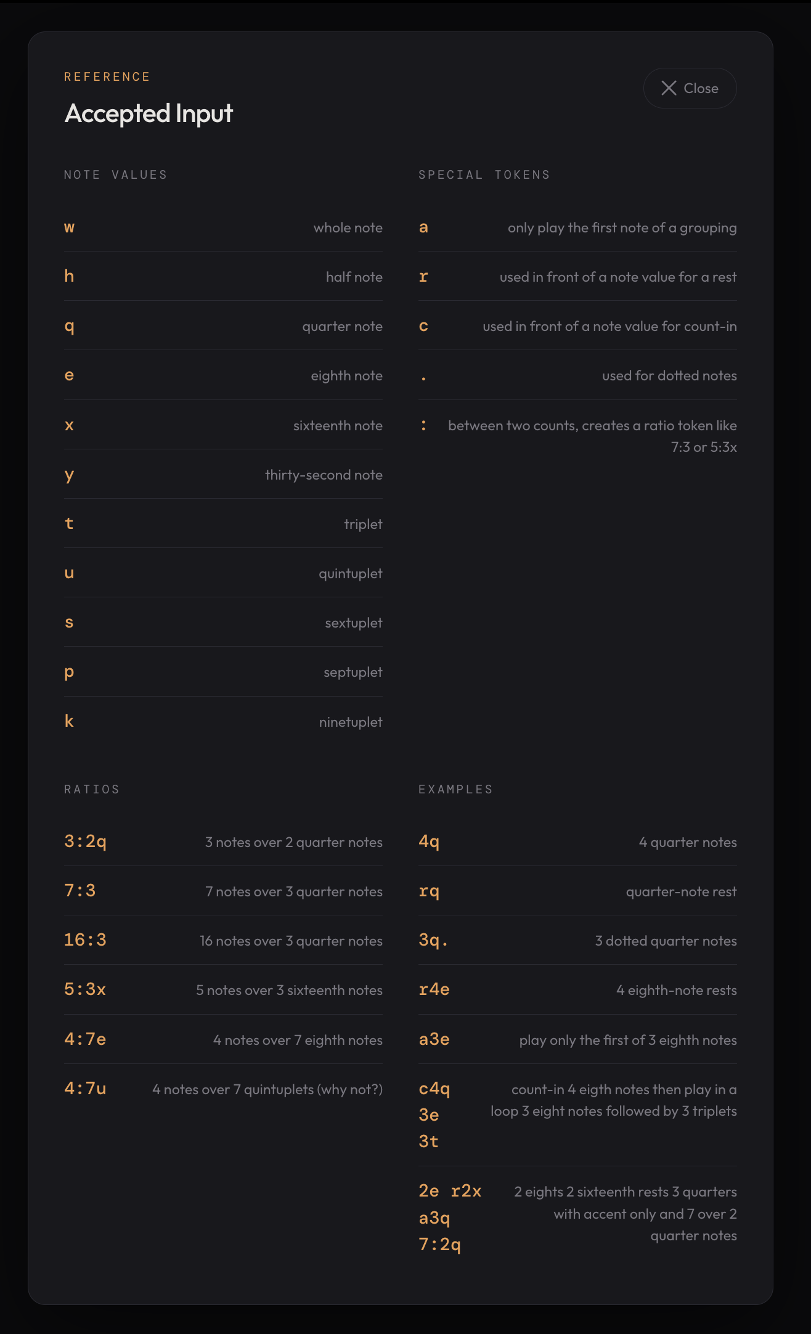
Task: Select the 4:7u ratio token
Action: (x=85, y=1089)
